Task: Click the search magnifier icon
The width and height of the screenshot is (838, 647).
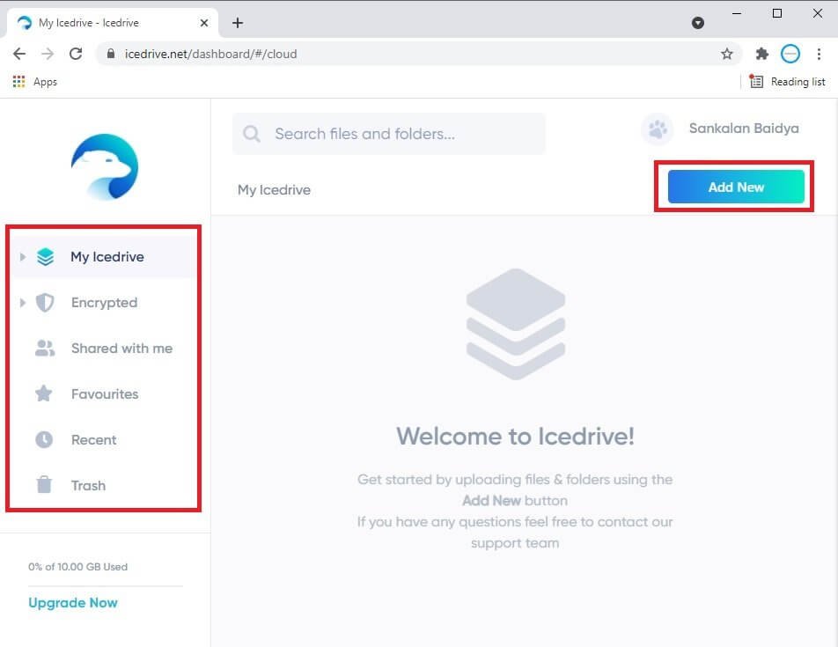Action: (x=252, y=134)
